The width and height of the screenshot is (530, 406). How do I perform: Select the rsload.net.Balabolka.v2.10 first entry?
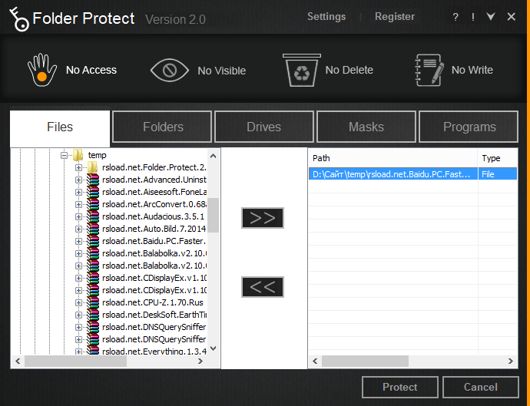tap(154, 253)
